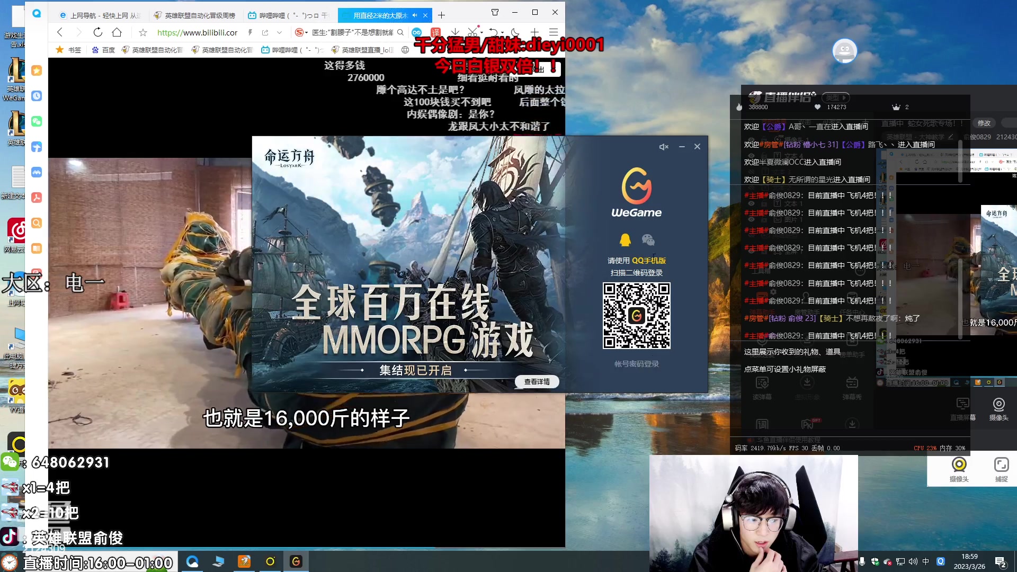The height and width of the screenshot is (572, 1017).
Task: Mute the WeGame login window sound
Action: click(x=664, y=147)
